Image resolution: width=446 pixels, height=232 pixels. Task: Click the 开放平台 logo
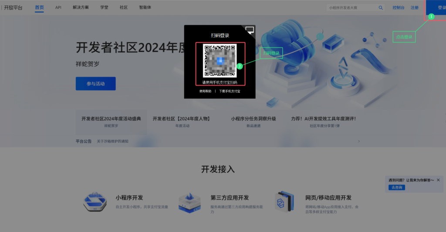pyautogui.click(x=13, y=8)
